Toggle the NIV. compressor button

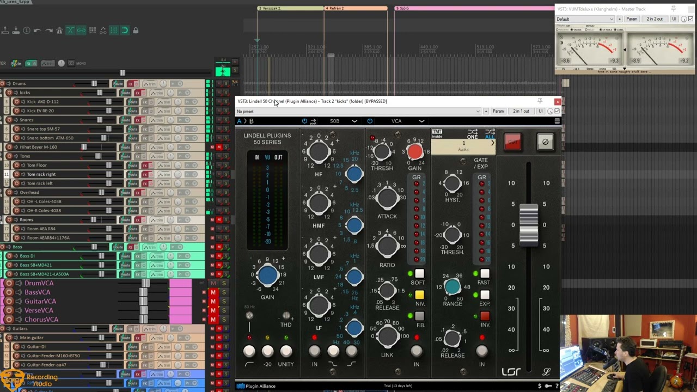pyautogui.click(x=419, y=295)
